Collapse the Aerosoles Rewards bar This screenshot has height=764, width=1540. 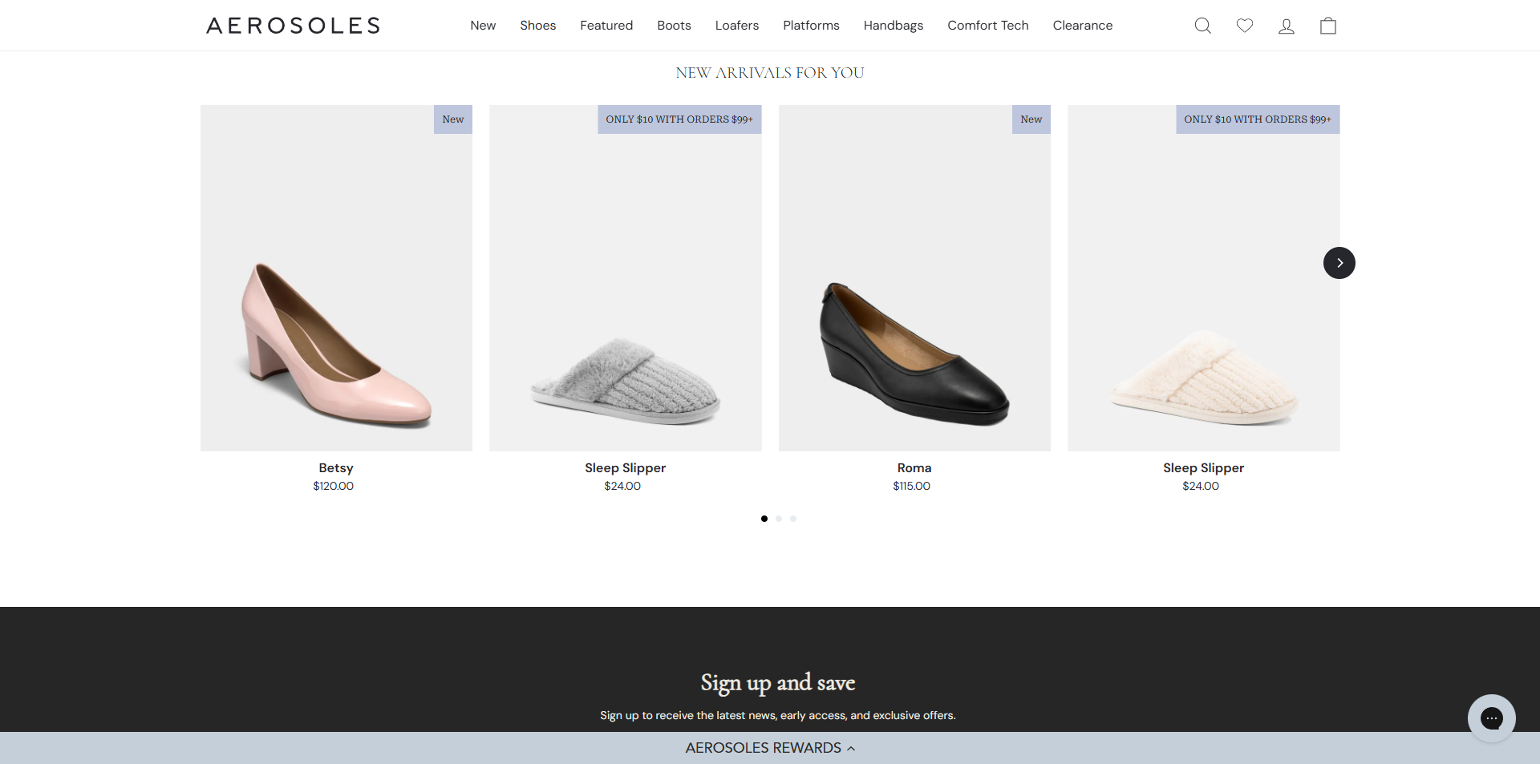[x=770, y=748]
